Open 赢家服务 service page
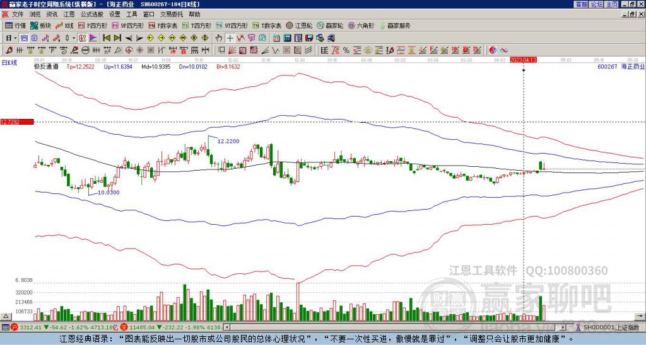The height and width of the screenshot is (345, 646). tap(395, 25)
